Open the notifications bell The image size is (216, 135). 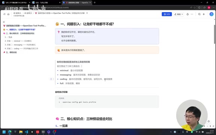click(187, 14)
